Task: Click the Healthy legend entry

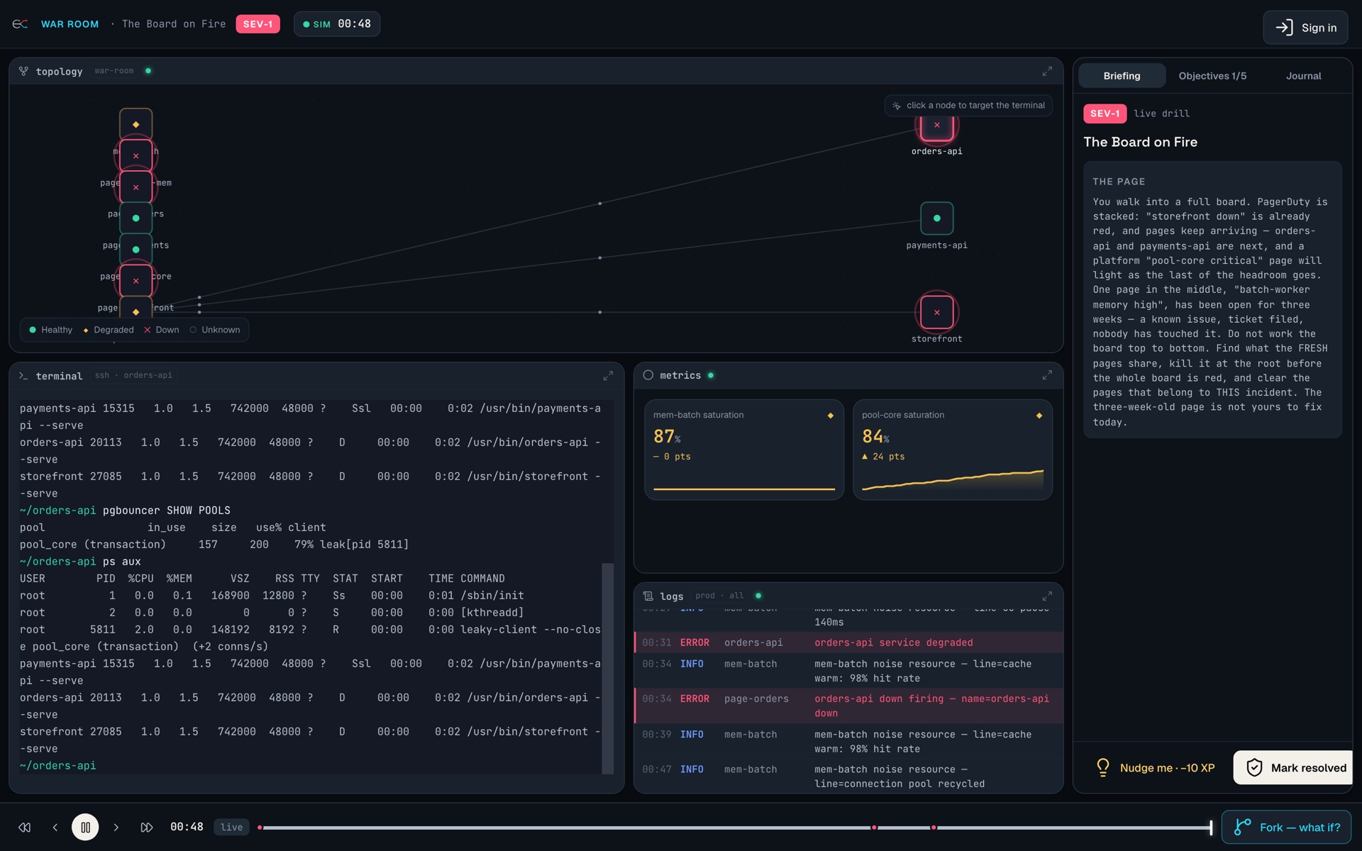Action: coord(50,330)
